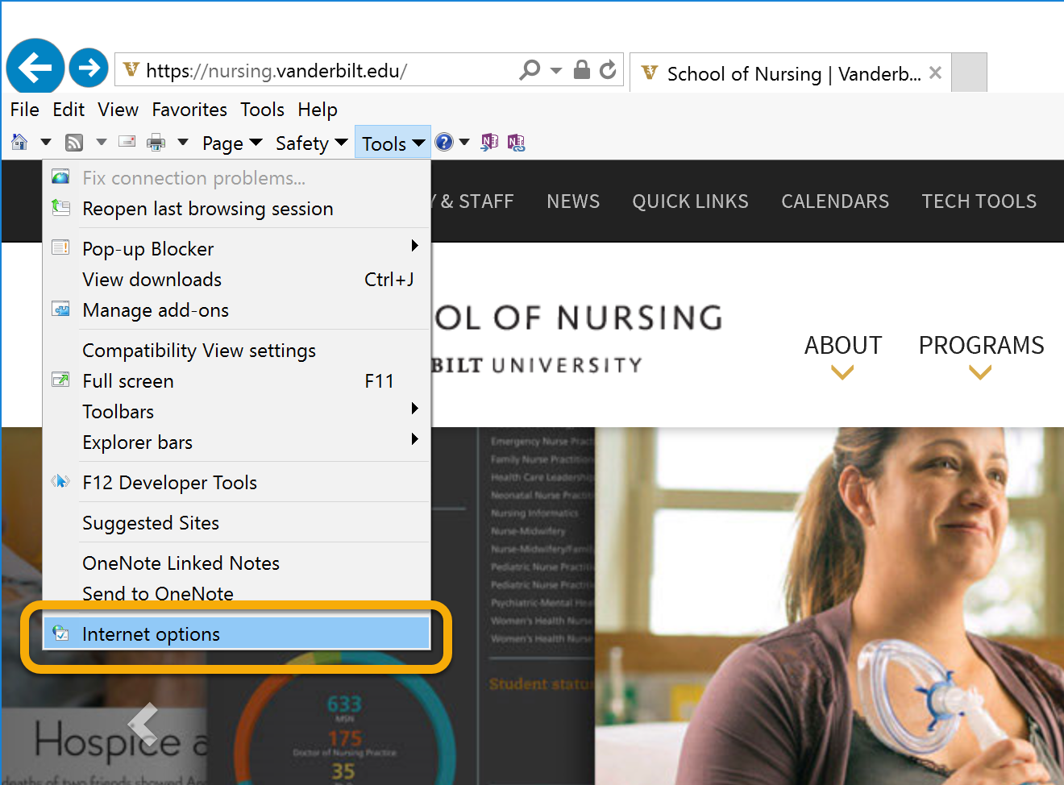The width and height of the screenshot is (1064, 785).
Task: Click the Refresh page icon
Action: click(x=609, y=70)
